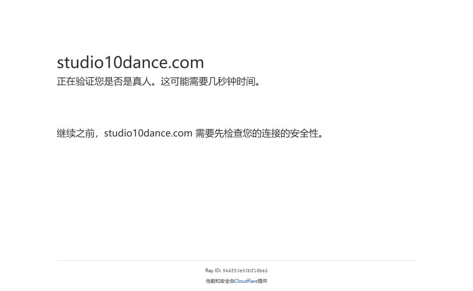This screenshot has height=291, width=473.
Task: Click the 性能和安全由 footer text
Action: pos(220,281)
